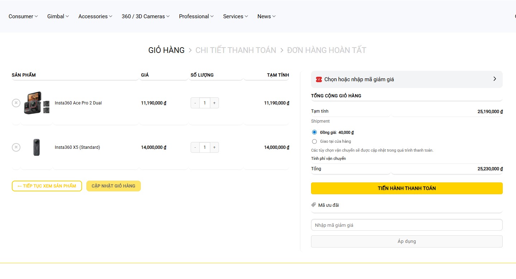Click Tiến hành thanh toán checkout button
This screenshot has height=279, width=516.
point(407,188)
